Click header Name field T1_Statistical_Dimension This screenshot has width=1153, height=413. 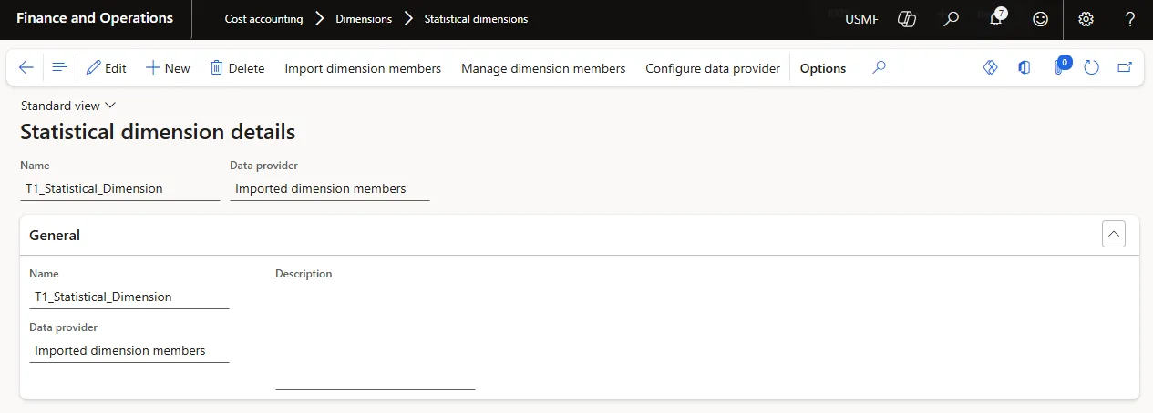click(x=120, y=189)
